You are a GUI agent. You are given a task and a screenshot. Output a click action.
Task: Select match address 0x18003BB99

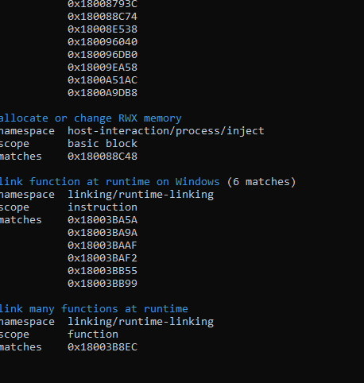(x=103, y=284)
